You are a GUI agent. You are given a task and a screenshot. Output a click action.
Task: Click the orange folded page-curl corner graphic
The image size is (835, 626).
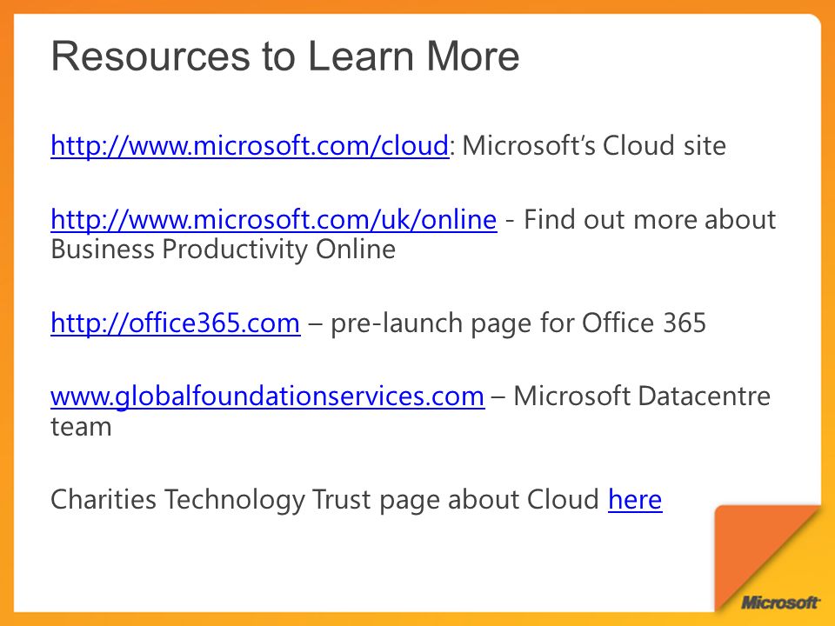point(767,558)
